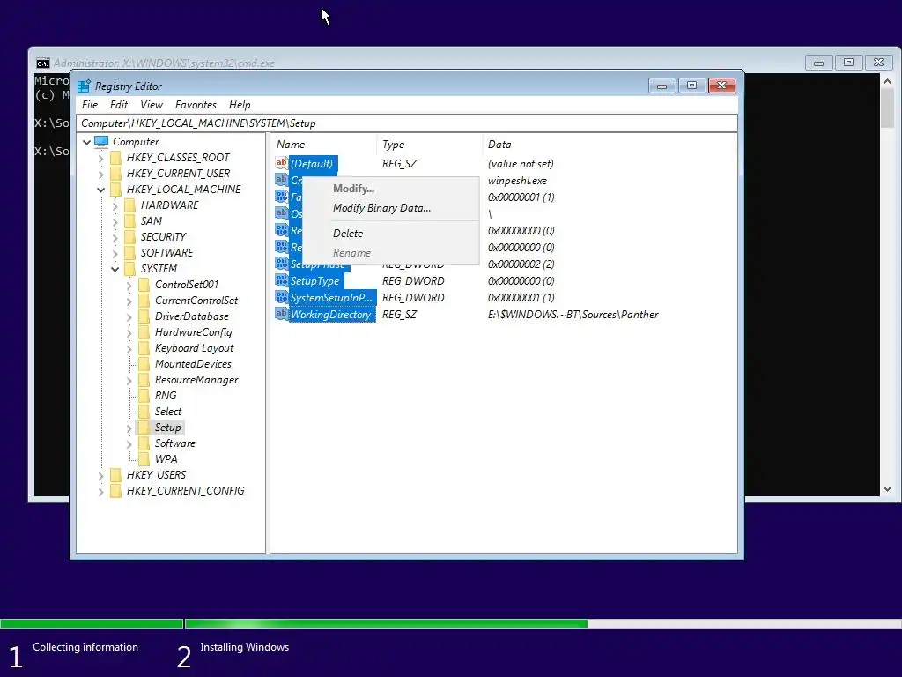Click the HKEY_LOCAL_MACHINE folder icon
The width and height of the screenshot is (902, 677).
115,190
